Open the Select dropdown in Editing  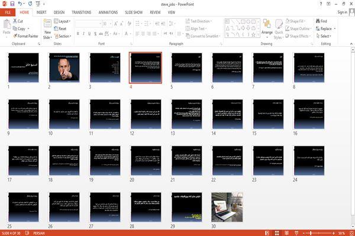pos(324,36)
